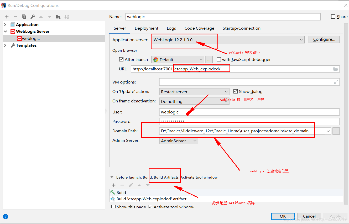Screen dimensions: 349x224
Task: Open edit defaults wrench icon in toolbar
Action: coord(33,17)
